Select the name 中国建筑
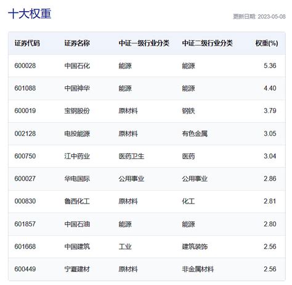The width and height of the screenshot is (292, 285). [x=77, y=246]
